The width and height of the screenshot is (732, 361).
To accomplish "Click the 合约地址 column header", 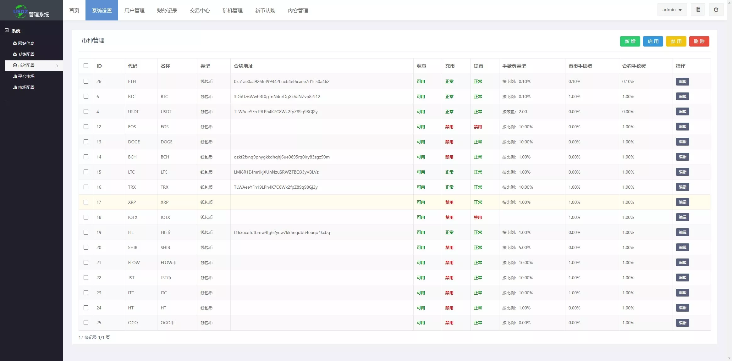I will pos(243,66).
